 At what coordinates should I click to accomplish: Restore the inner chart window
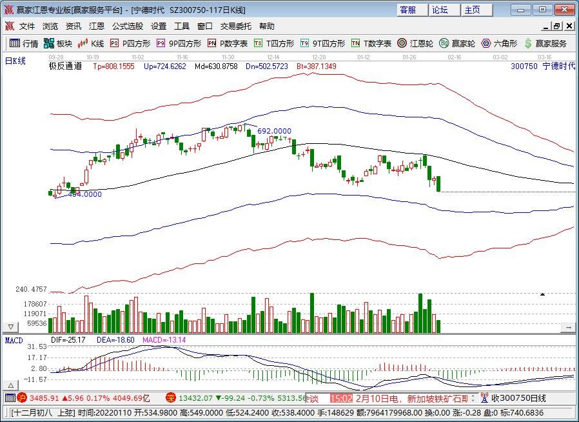(557, 26)
